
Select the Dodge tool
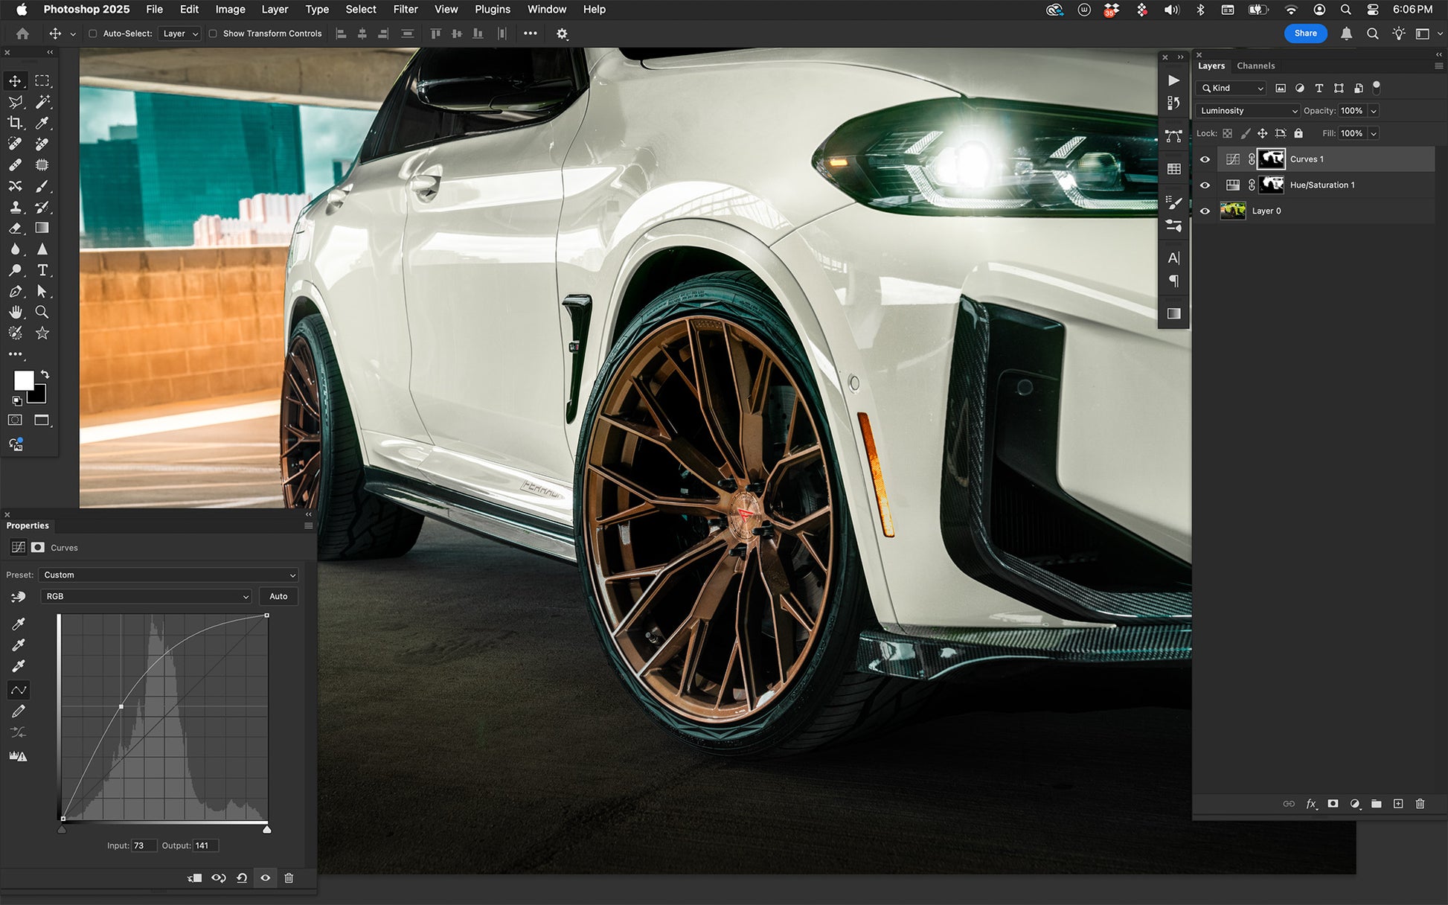pos(15,270)
